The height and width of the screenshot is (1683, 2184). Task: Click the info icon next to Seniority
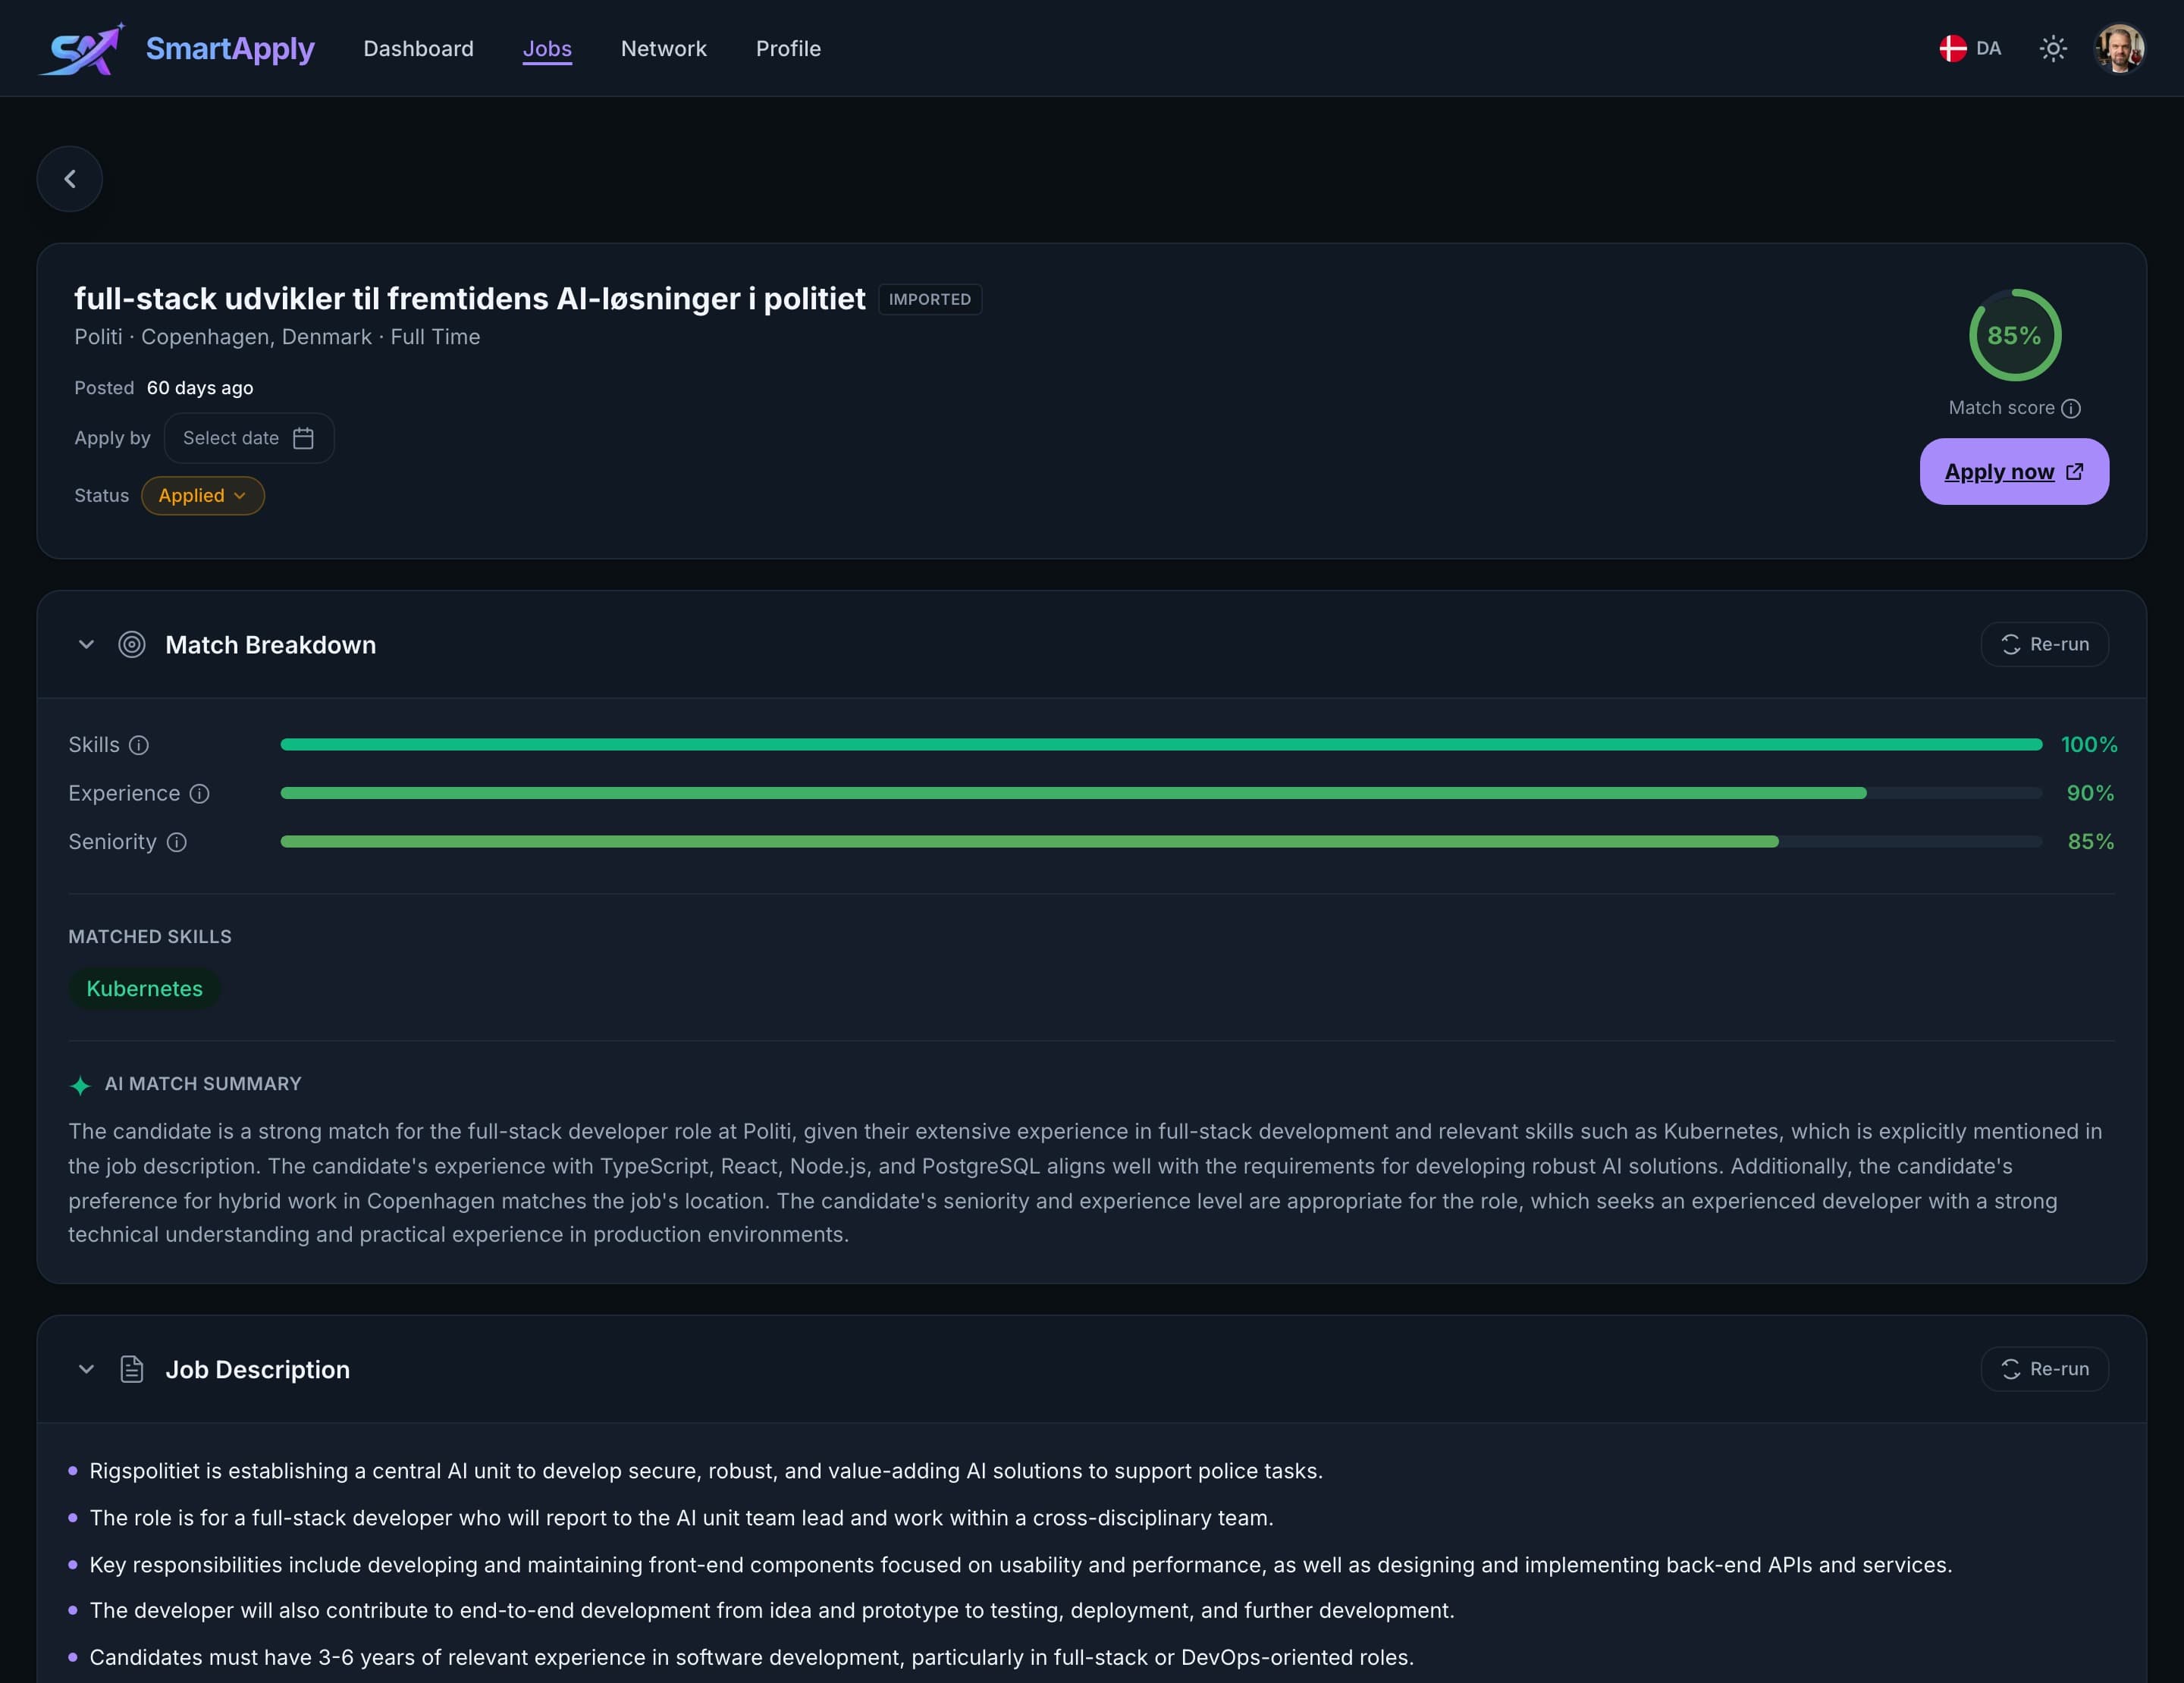coord(177,842)
